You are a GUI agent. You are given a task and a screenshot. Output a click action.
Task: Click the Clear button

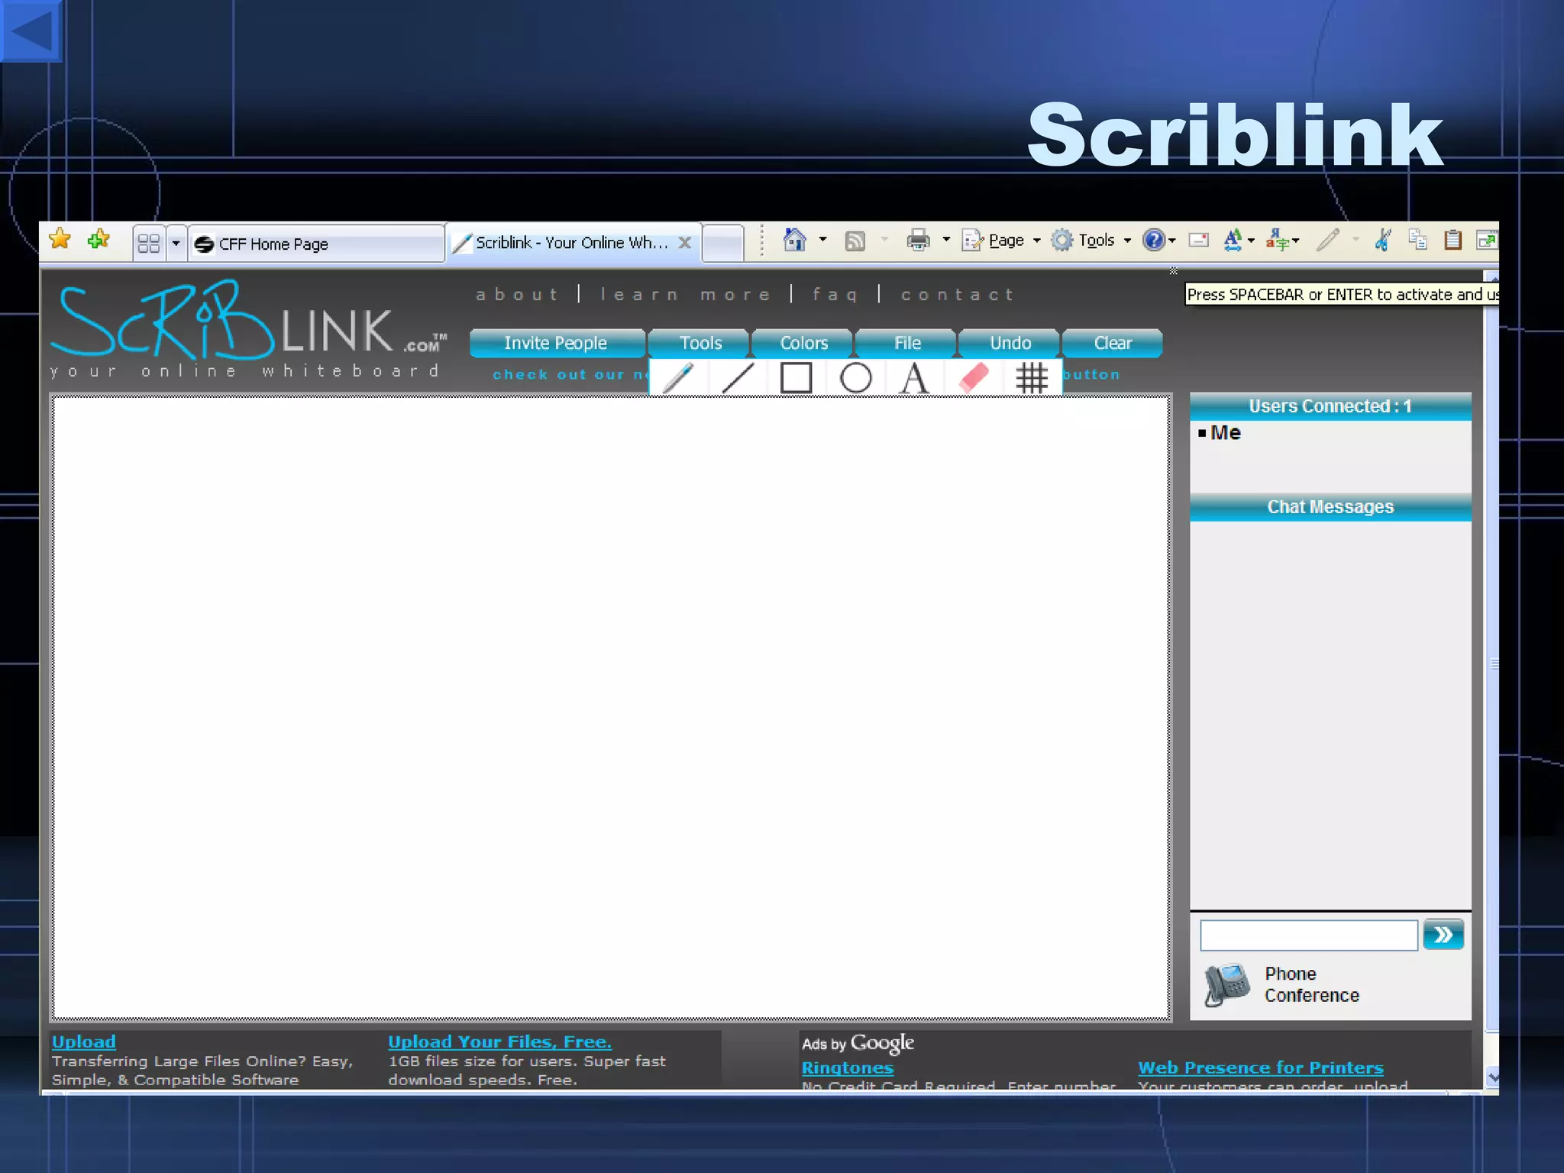point(1113,343)
